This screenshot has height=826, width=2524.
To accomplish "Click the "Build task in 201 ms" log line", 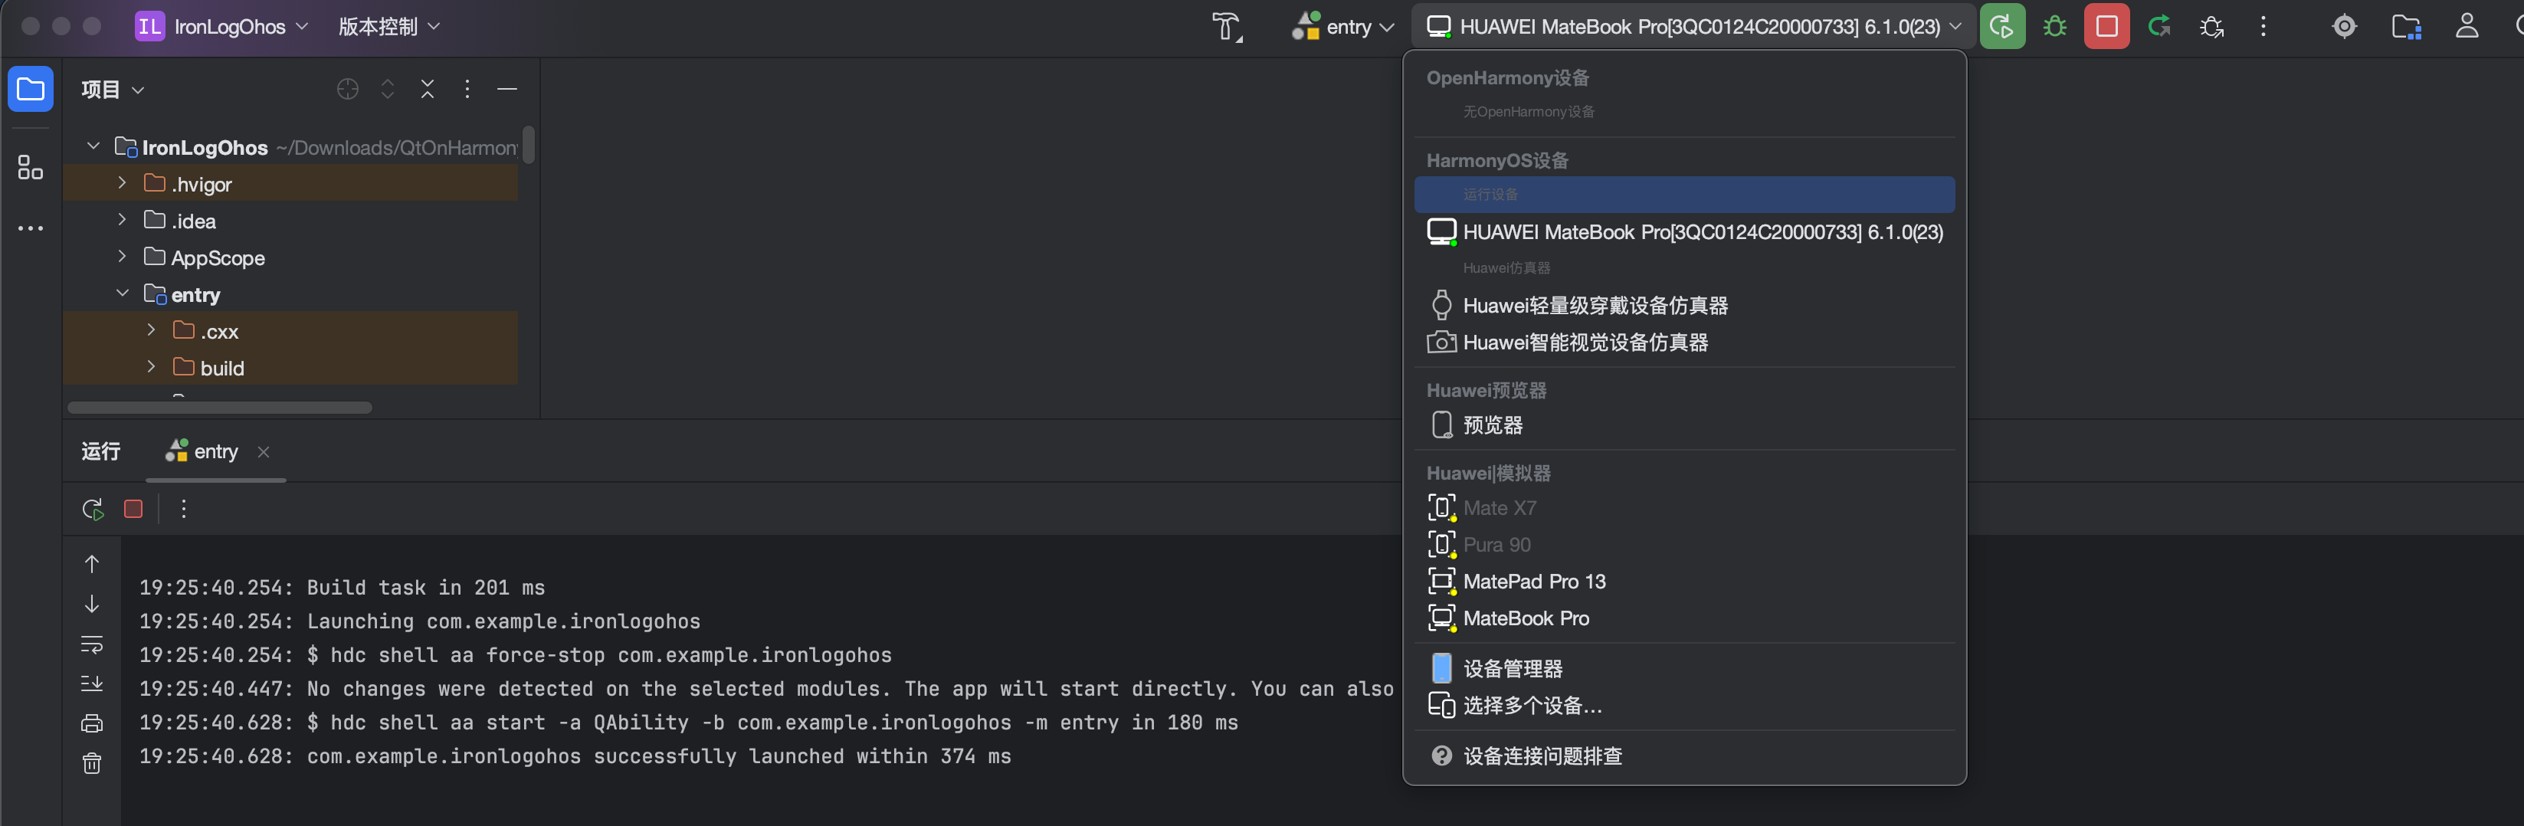I will click(x=342, y=588).
